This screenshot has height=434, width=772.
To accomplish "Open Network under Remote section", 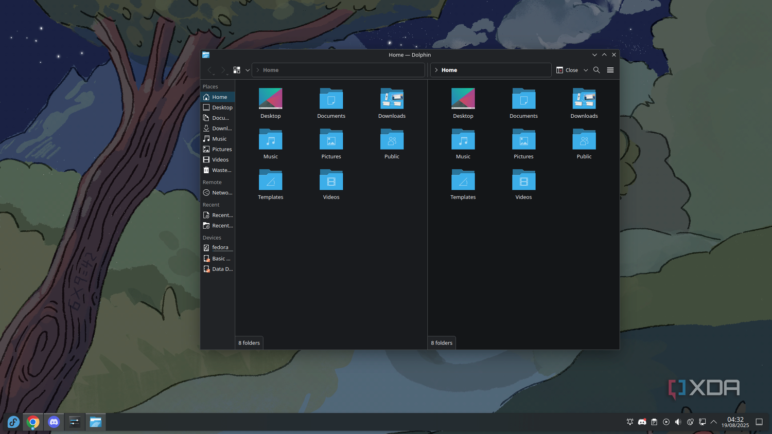I will [x=218, y=193].
